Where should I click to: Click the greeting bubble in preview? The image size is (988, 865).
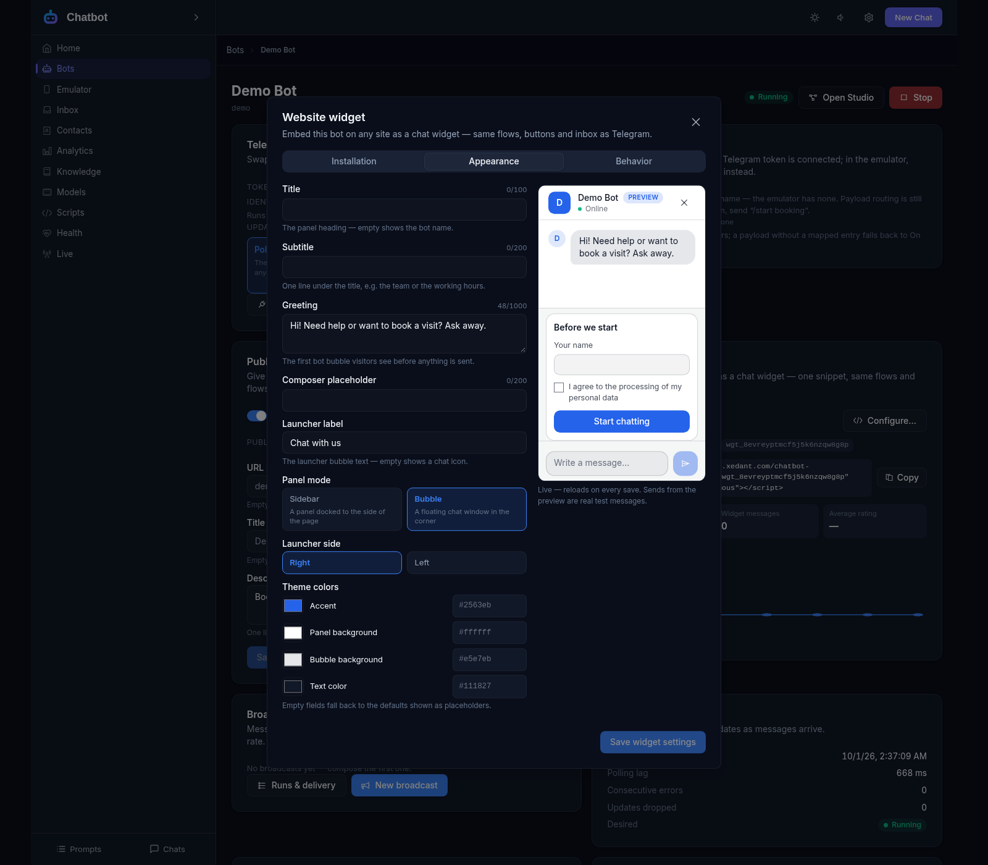(x=633, y=247)
